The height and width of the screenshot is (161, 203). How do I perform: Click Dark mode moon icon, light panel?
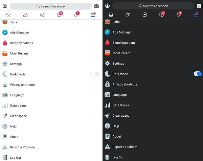tap(5, 74)
